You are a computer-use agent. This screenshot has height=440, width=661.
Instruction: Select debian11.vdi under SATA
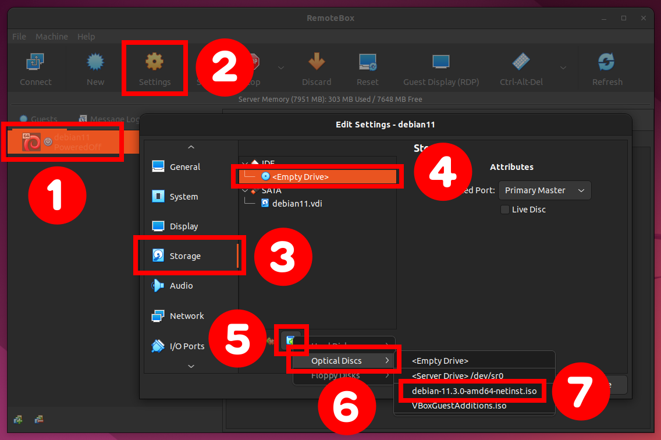tap(318, 203)
